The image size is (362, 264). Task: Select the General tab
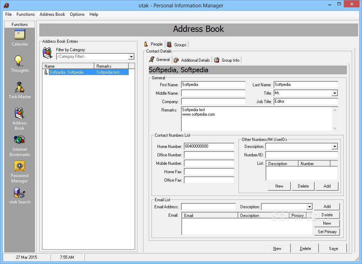pyautogui.click(x=160, y=59)
